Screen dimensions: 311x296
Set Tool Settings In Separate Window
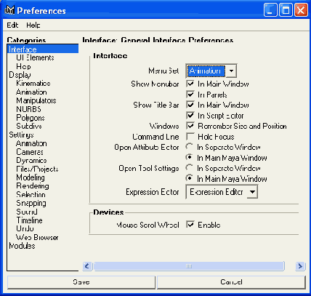click(x=189, y=168)
